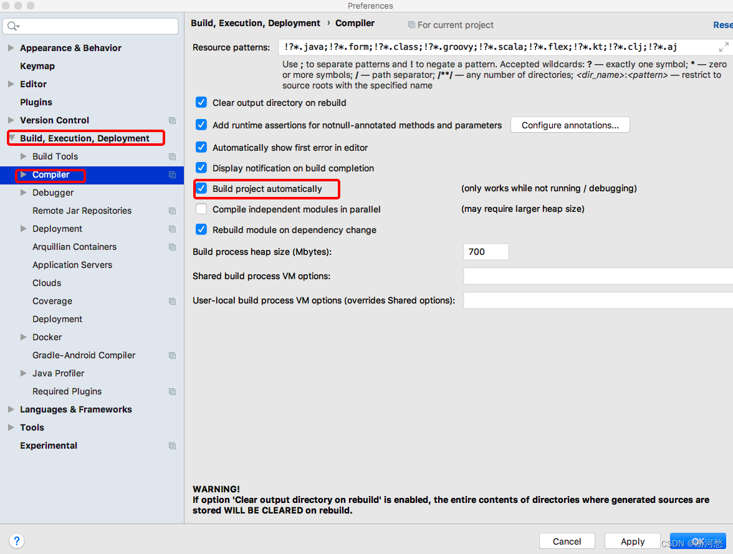Expand the Debugger tree node
This screenshot has height=554, width=733.
point(23,193)
